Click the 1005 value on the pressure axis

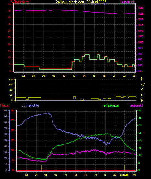[140, 36]
